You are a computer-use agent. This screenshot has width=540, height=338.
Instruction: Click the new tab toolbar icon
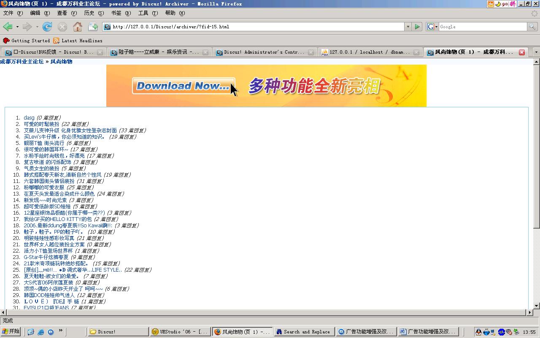click(93, 27)
